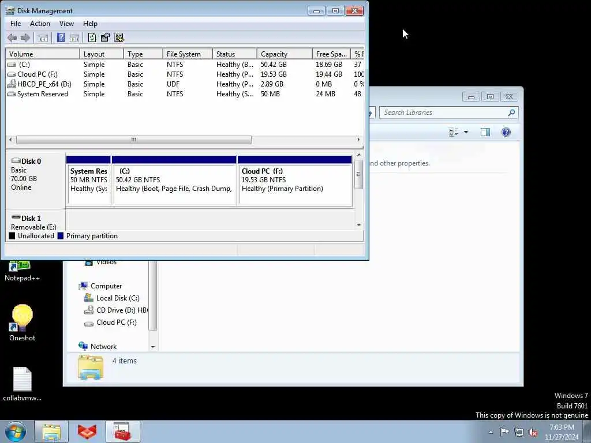This screenshot has height=443, width=591.
Task: Click down arrow of Explorer navigation pane scrollbar
Action: 153,347
